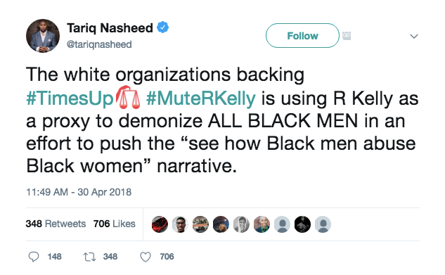Click the Tariq Nasheed display name
The image size is (445, 275).
(x=110, y=28)
